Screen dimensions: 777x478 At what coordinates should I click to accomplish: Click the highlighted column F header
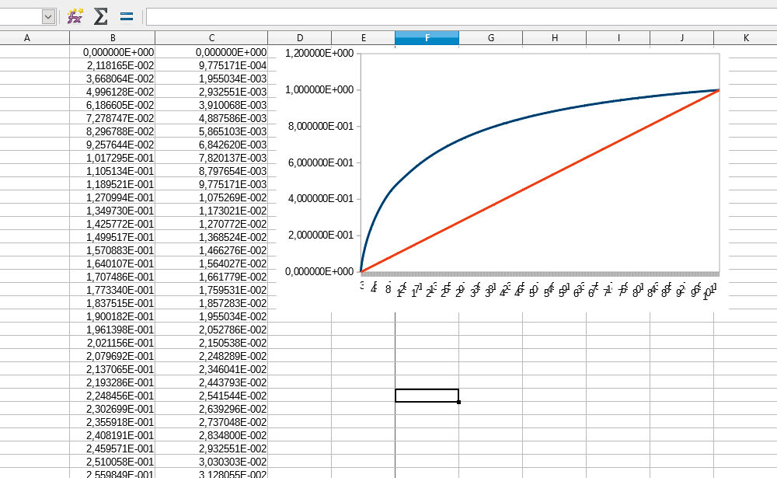pos(427,38)
